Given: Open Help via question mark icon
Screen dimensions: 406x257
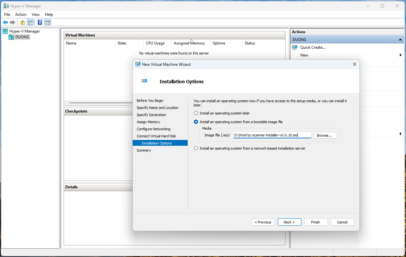Looking at the screenshot, I should [x=40, y=22].
